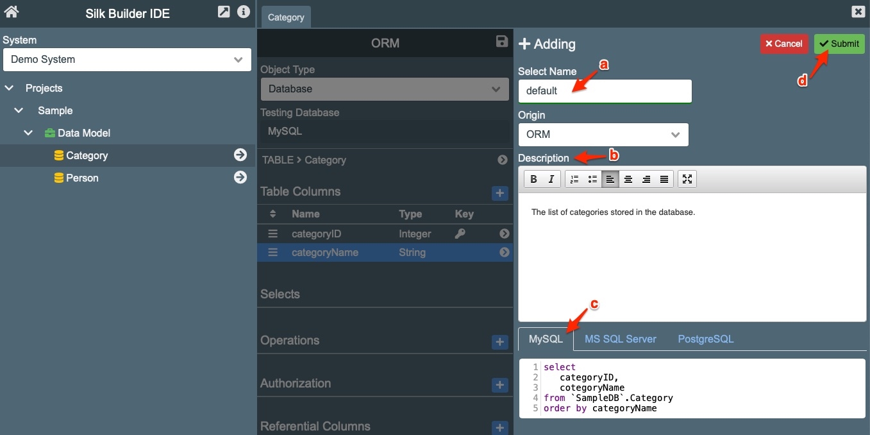Image resolution: width=870 pixels, height=435 pixels.
Task: Enable center alignment in description editor
Action: (628, 180)
